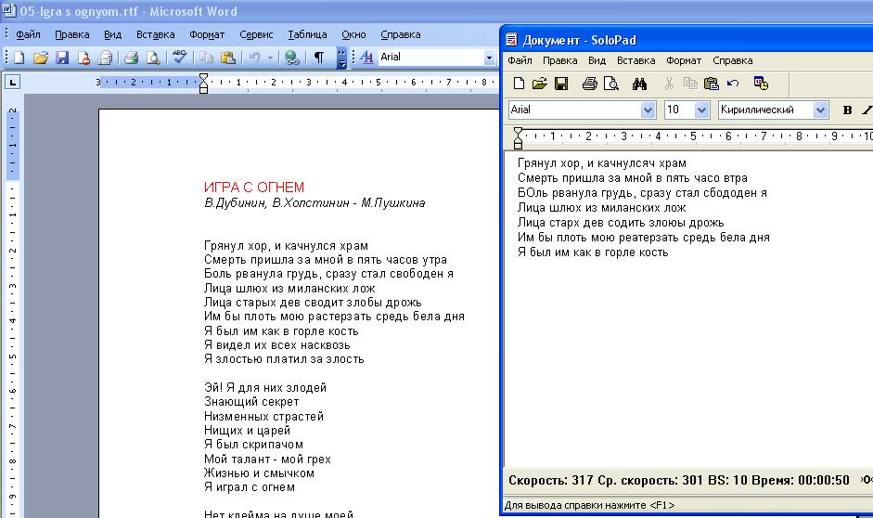Click the Styles and Formatting button in Word

click(x=366, y=58)
